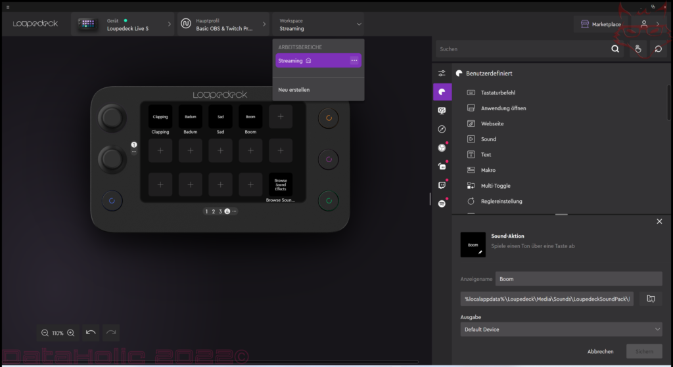Screen dimensions: 673x367
Task: Select the blue round button on device
Action: tap(112, 201)
